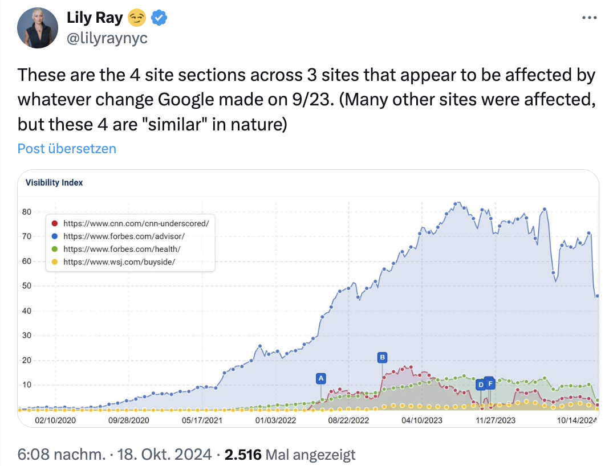Click the smirking emoji in the display name

[x=135, y=18]
